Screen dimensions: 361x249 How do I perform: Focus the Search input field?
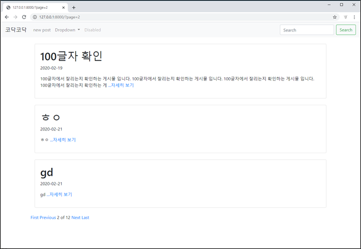click(306, 30)
